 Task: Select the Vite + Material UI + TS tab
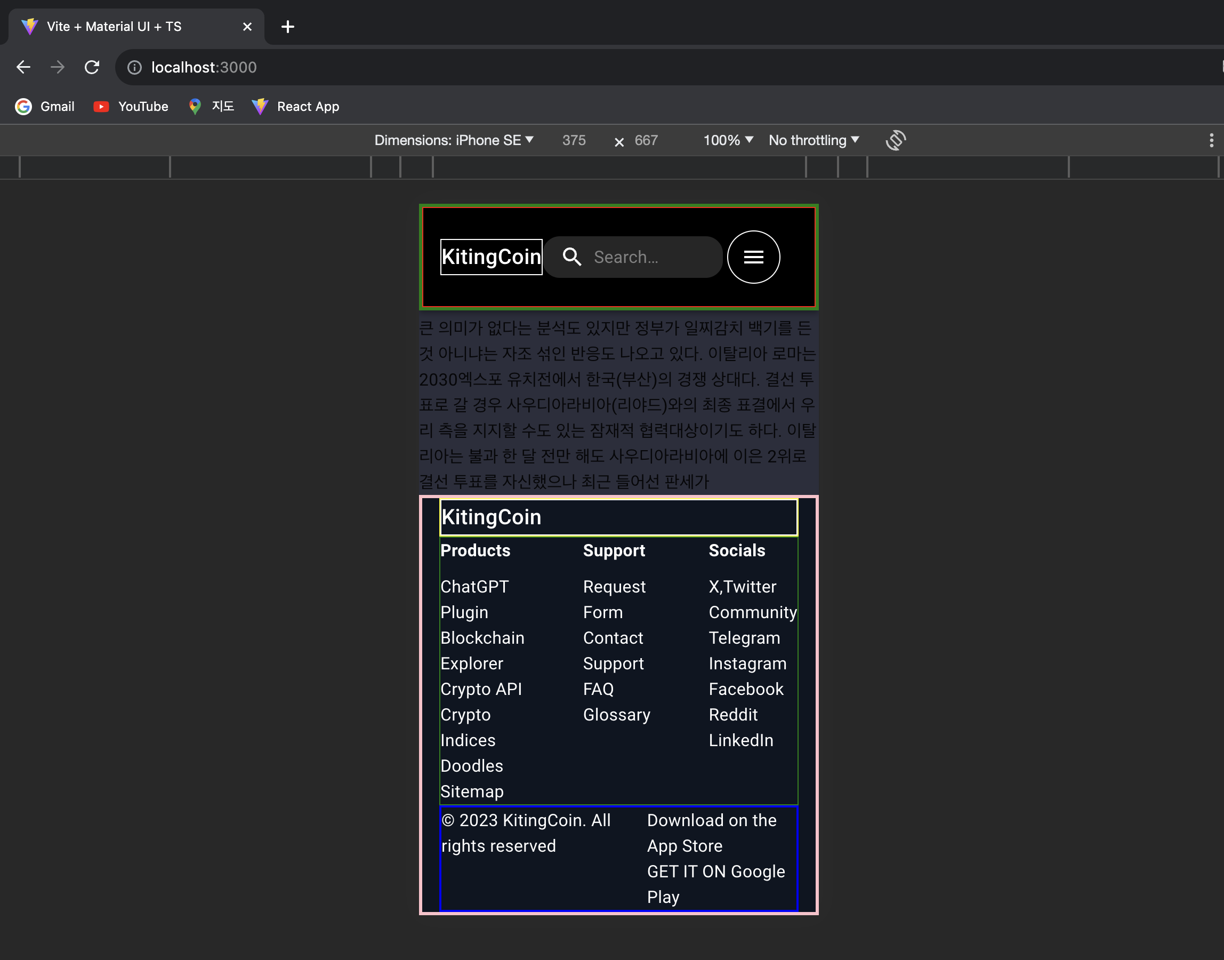point(114,27)
